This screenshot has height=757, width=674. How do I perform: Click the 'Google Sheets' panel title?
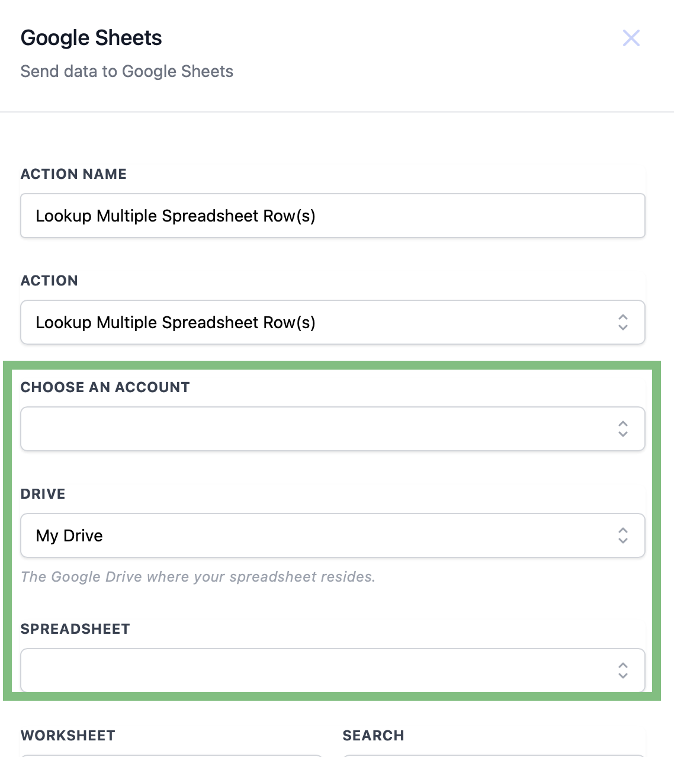(x=91, y=38)
